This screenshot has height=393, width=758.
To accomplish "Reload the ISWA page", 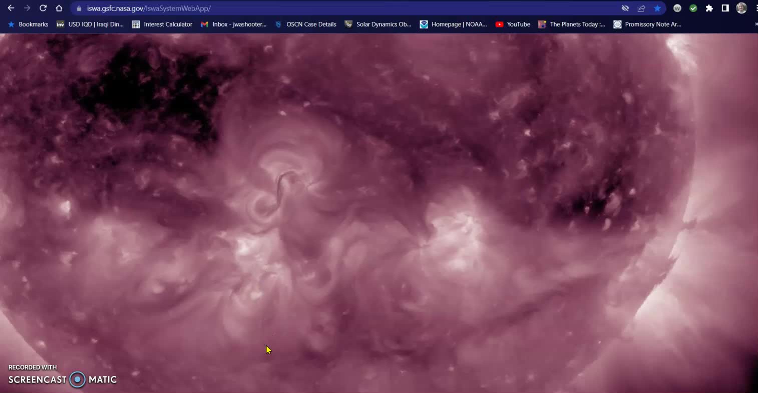I will pyautogui.click(x=43, y=8).
